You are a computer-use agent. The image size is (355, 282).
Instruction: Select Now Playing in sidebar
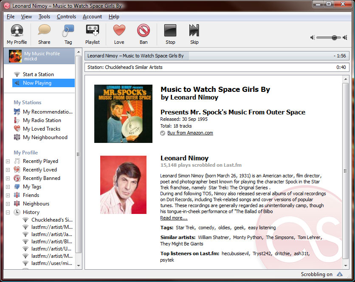pos(43,83)
